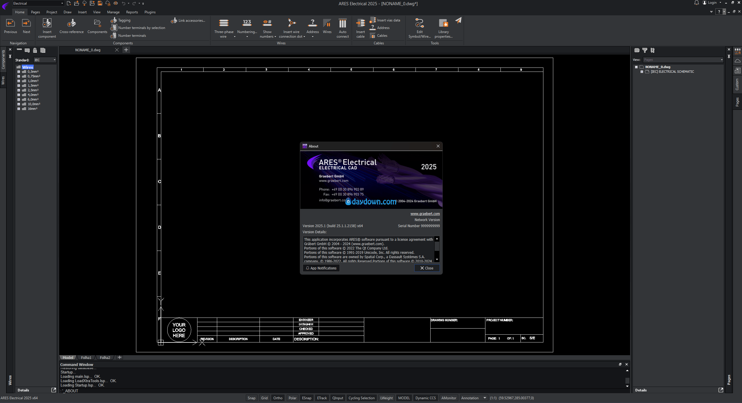Click the Link accessories tool

pyautogui.click(x=188, y=21)
